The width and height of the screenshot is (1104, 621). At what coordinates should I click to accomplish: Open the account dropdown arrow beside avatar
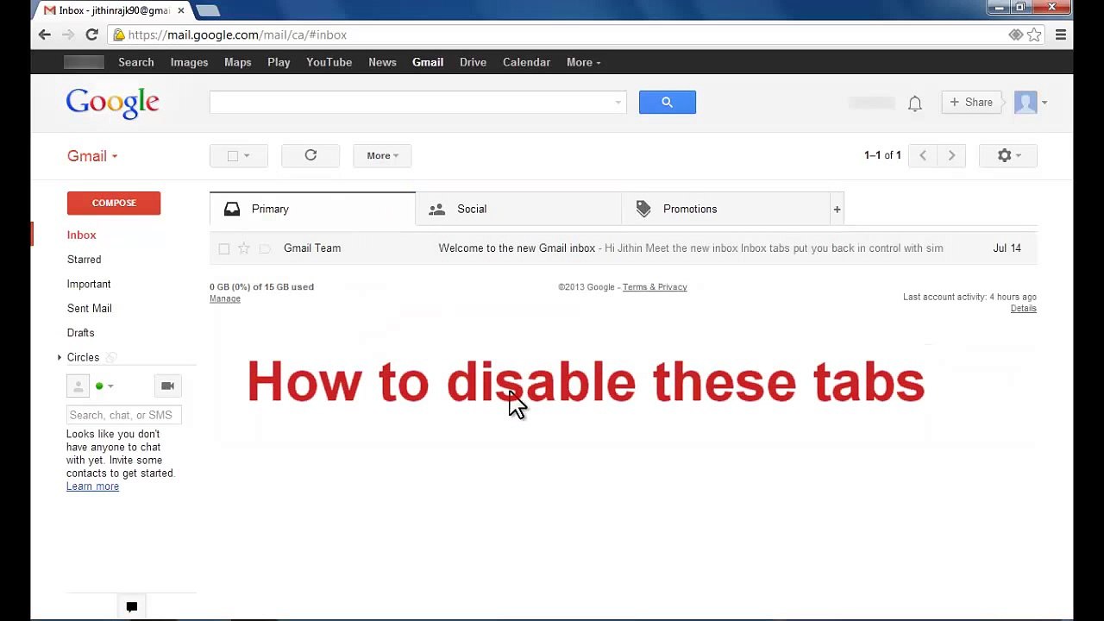[1044, 102]
